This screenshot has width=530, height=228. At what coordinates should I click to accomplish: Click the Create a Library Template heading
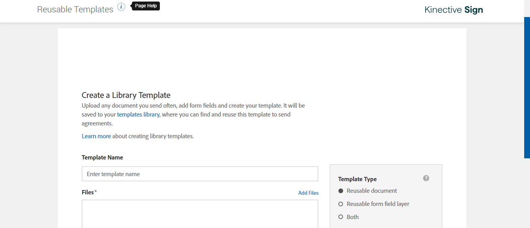(126, 95)
